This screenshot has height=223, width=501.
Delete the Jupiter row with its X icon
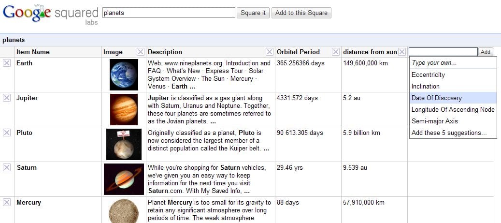point(7,98)
